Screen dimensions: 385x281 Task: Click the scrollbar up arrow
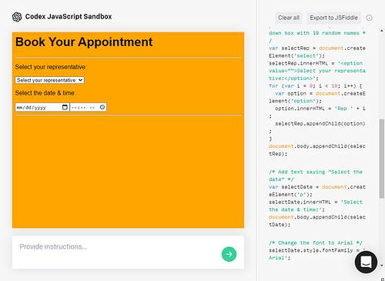tap(382, 31)
